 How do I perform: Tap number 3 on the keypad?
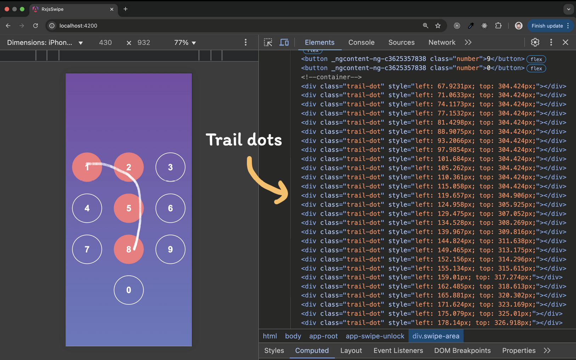pos(170,167)
